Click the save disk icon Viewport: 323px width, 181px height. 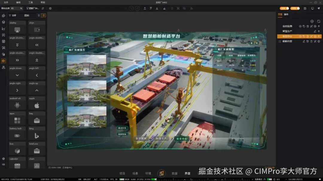tap(305, 8)
